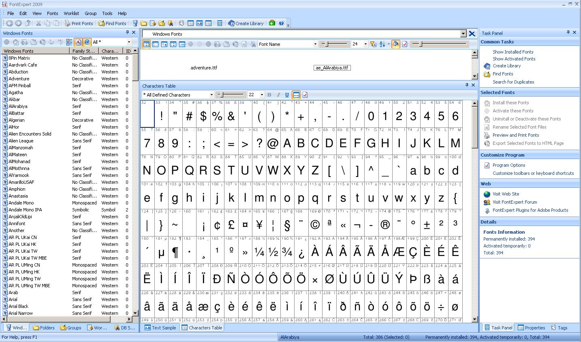Viewport: 581px width, 342px height.
Task: Click the yellow folder icon in main toolbar
Action: click(x=144, y=24)
